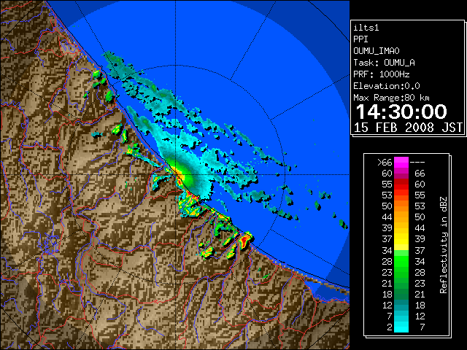467x350 pixels.
Task: Click the 'Elevation:0.0' line
Action: pyautogui.click(x=387, y=86)
